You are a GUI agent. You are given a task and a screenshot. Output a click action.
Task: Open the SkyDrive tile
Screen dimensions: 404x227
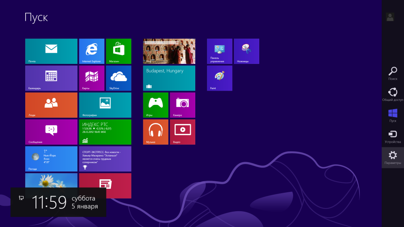click(x=118, y=78)
